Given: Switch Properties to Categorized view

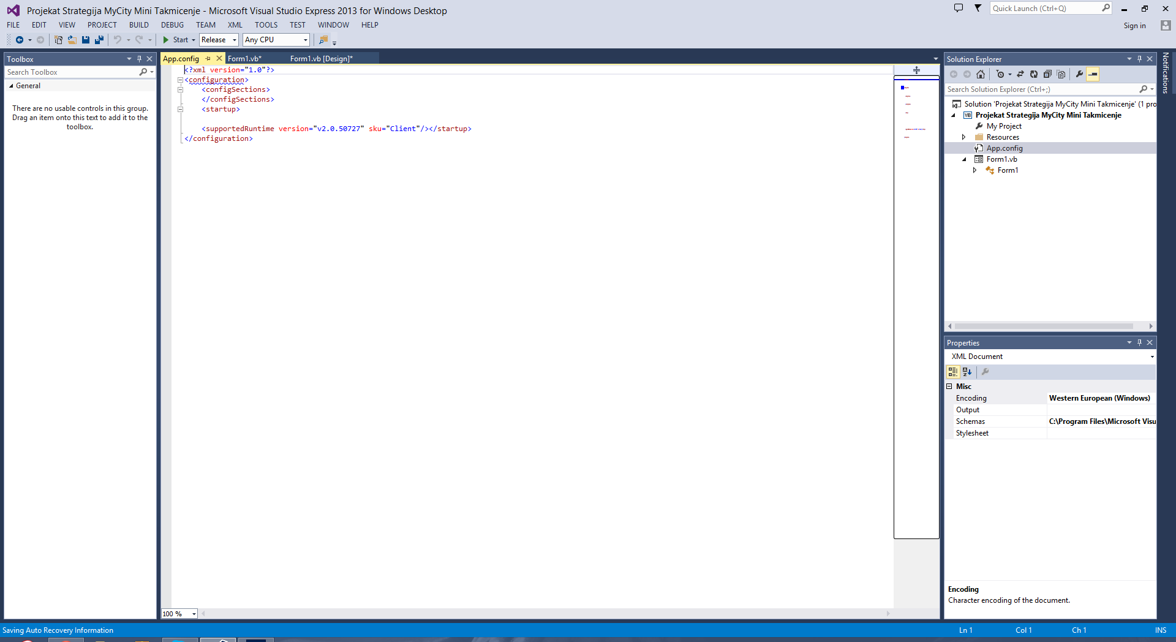Looking at the screenshot, I should (x=953, y=372).
